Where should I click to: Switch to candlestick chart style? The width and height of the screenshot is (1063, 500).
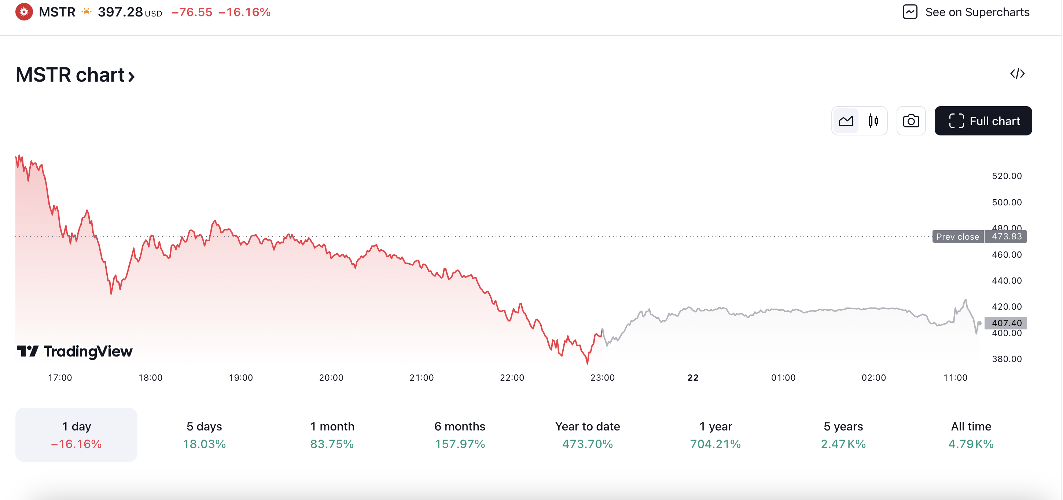873,120
